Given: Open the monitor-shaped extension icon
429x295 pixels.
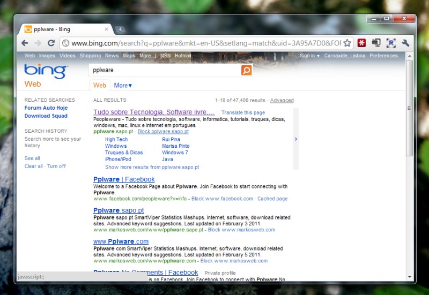Looking at the screenshot, I should [376, 43].
